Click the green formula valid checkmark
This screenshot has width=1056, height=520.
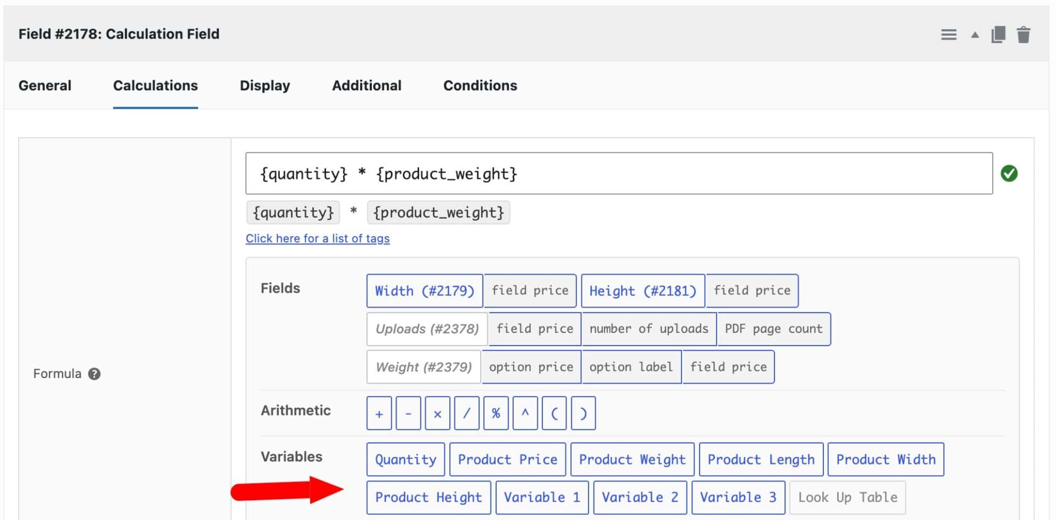(1009, 173)
